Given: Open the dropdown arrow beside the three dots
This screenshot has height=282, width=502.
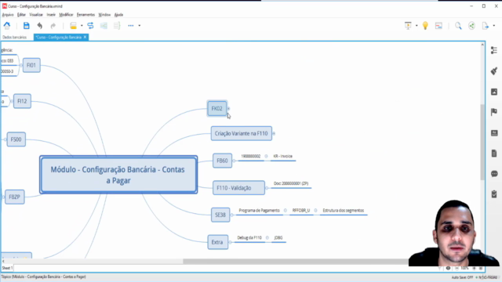Looking at the screenshot, I should [140, 26].
